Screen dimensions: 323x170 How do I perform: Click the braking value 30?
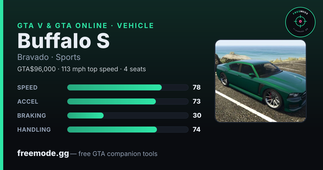(197, 115)
